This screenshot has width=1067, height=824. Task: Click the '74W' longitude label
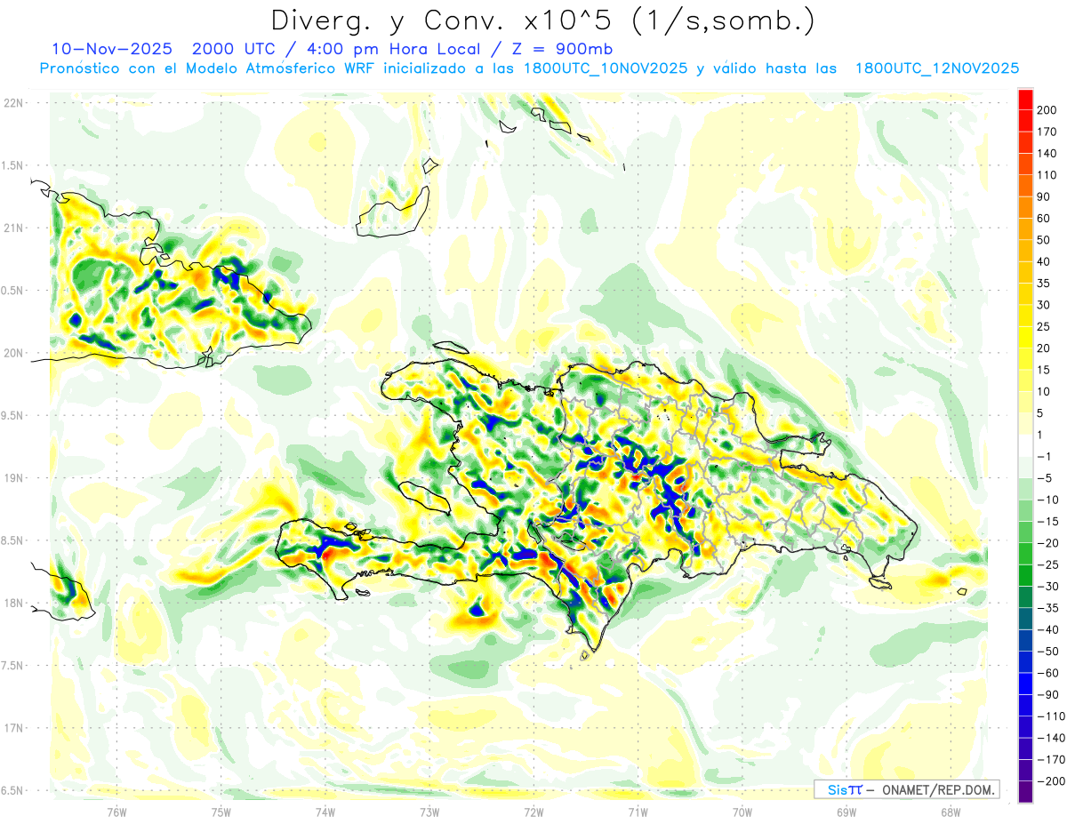click(x=325, y=812)
